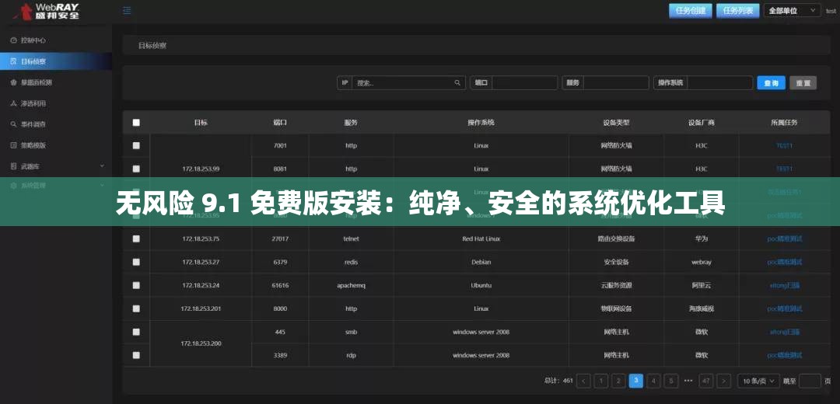This screenshot has height=404, width=840.
Task: Go to page 1
Action: (601, 381)
